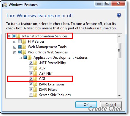
Task: Click the blue help question mark icon
Action: 119,15
